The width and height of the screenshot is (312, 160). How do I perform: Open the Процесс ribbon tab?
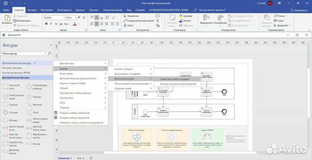(x=94, y=10)
